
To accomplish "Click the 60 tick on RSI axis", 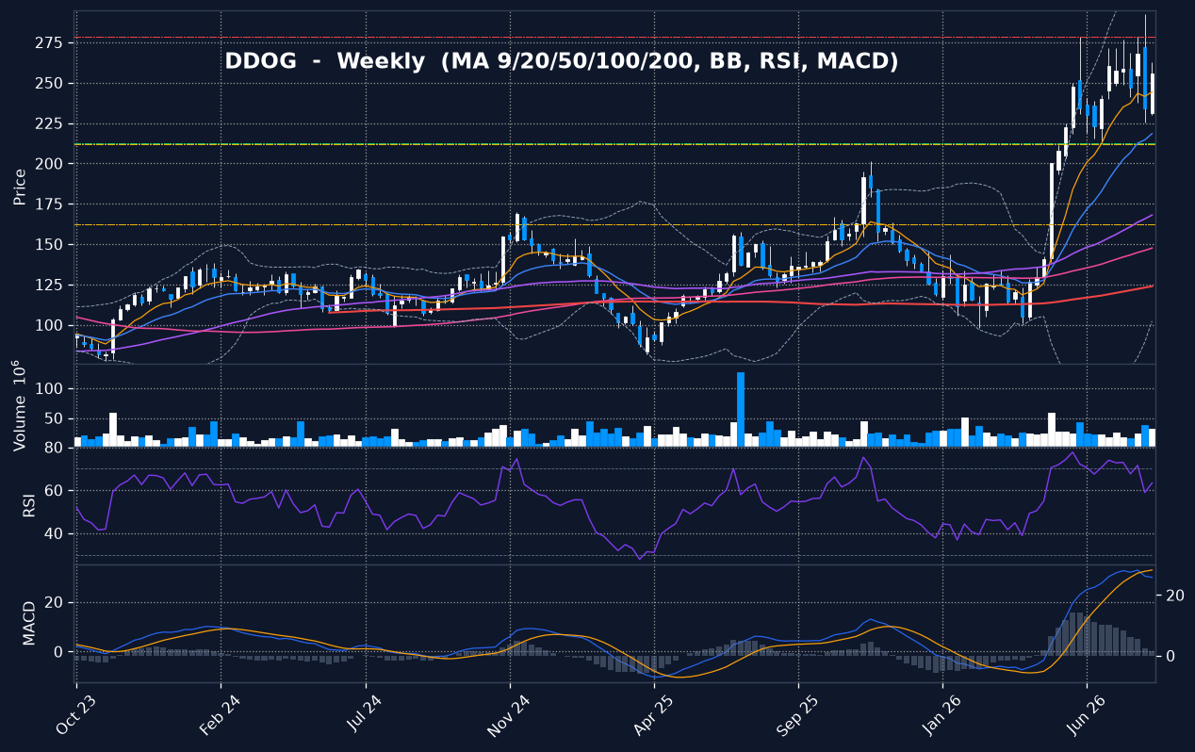I will click(x=55, y=490).
